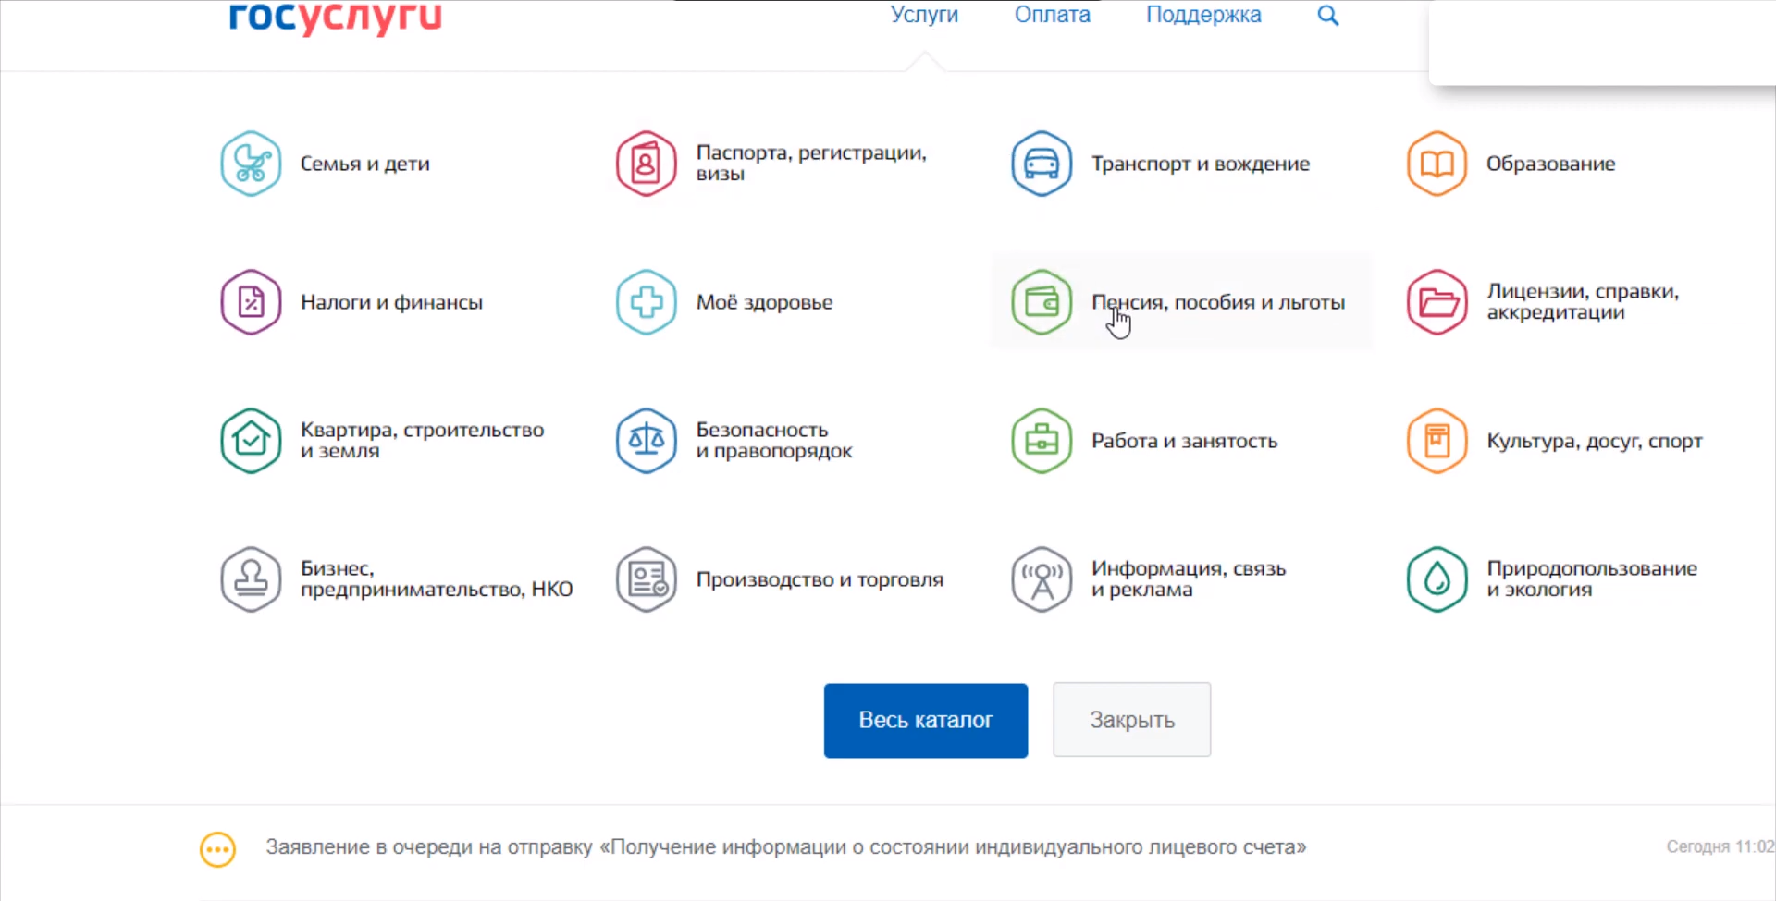Select the medical cross icon for Моё здоровье
The width and height of the screenshot is (1776, 901).
pyautogui.click(x=646, y=302)
